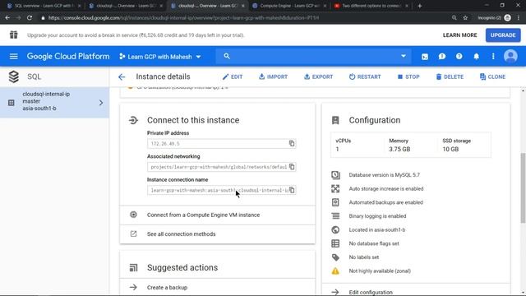This screenshot has width=526, height=296.
Task: Click IMPORT in instance toolbar
Action: coord(273,76)
